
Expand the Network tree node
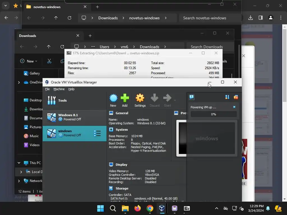[x=19, y=181]
